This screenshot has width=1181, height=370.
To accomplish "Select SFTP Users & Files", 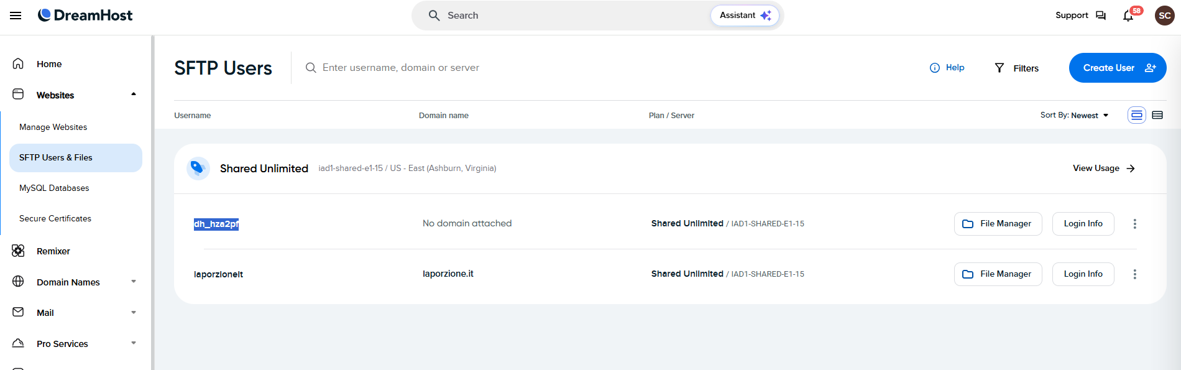I will [x=76, y=158].
